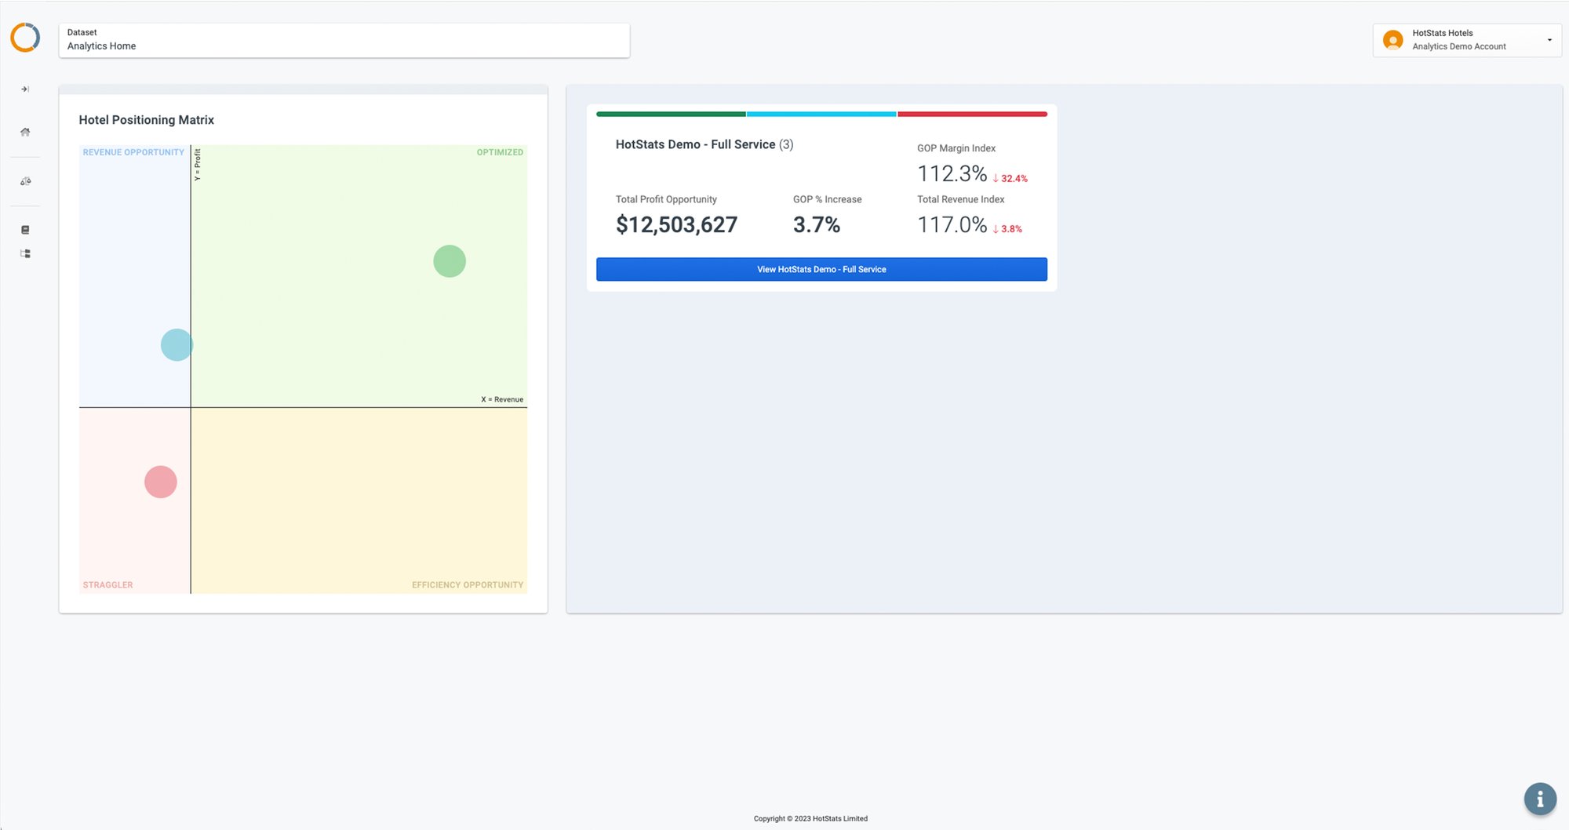Select the green bubble in Optimized quadrant
This screenshot has width=1569, height=830.
[x=450, y=261]
